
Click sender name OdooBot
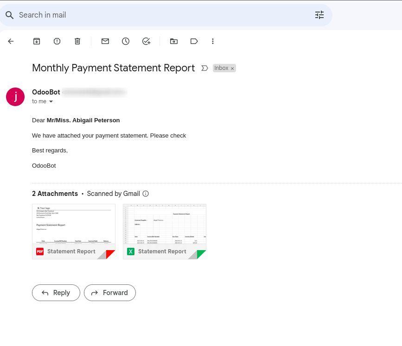point(46,92)
